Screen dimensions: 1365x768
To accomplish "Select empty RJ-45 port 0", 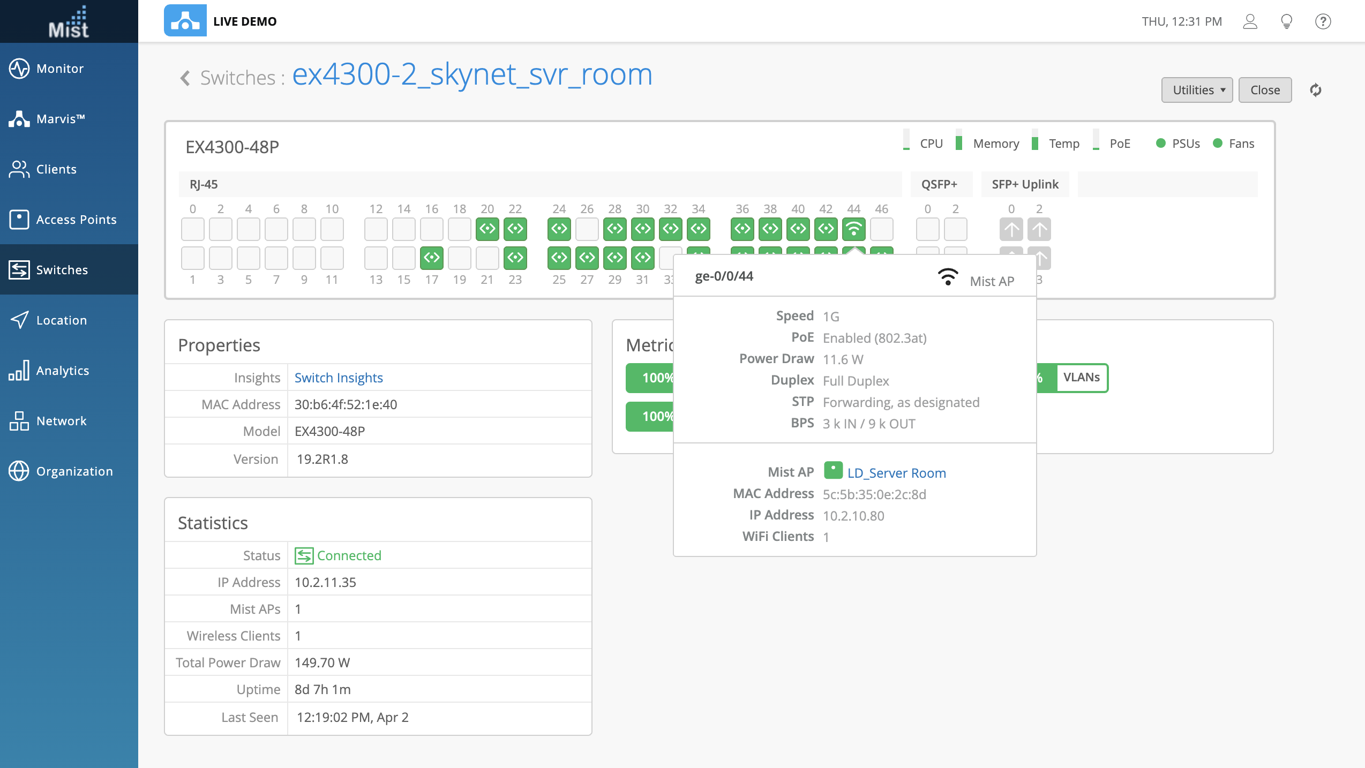I will point(192,229).
